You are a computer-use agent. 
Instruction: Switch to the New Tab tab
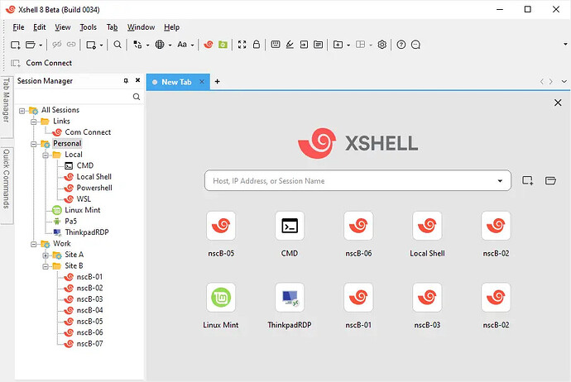[176, 82]
